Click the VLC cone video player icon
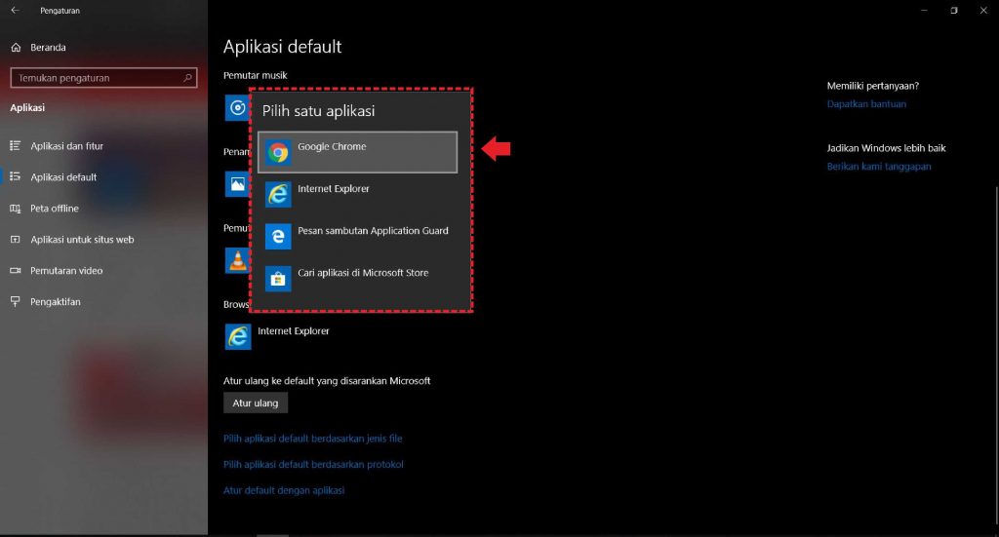999x537 pixels. [x=237, y=261]
